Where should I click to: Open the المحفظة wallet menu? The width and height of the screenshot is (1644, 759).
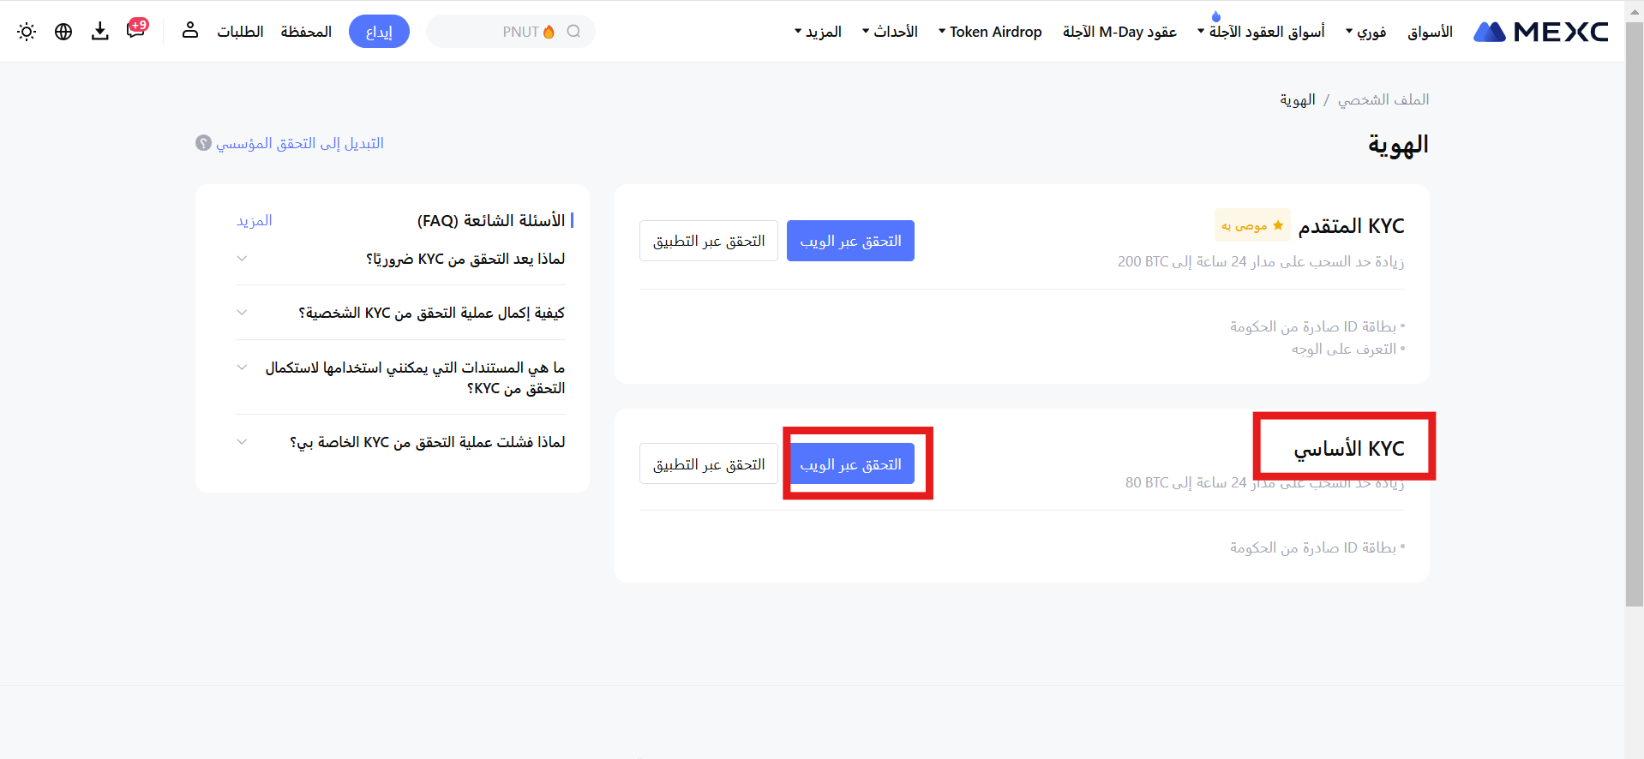(x=306, y=32)
